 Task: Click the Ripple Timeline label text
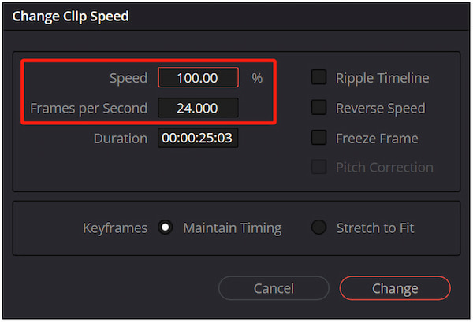pos(382,78)
